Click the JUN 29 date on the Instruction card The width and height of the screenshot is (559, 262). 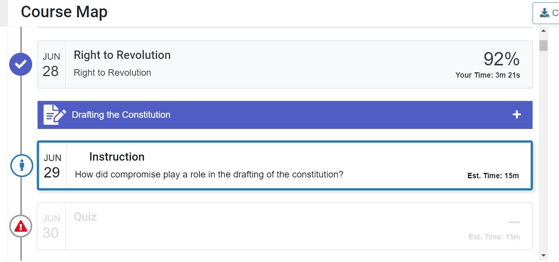point(52,166)
